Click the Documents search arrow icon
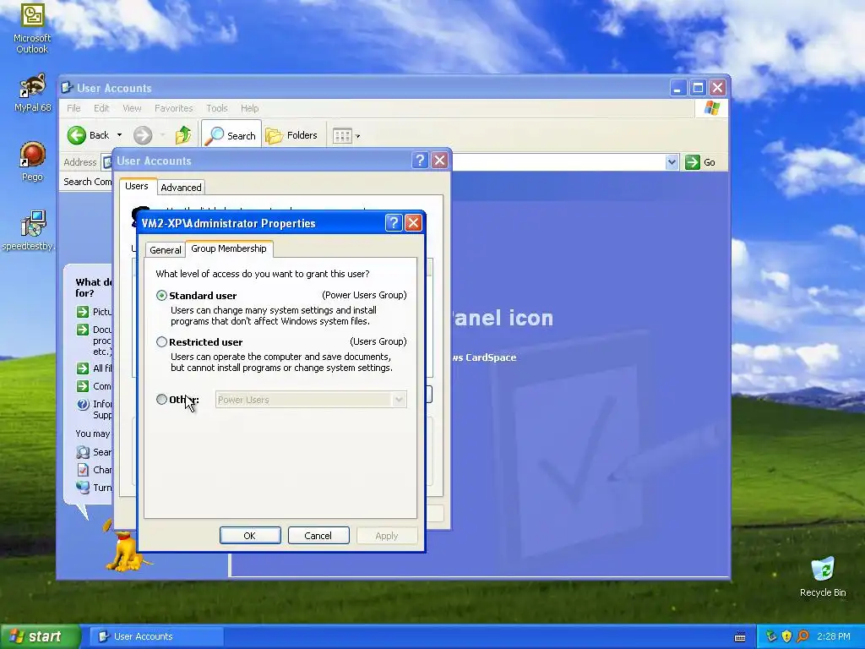The width and height of the screenshot is (865, 649). pos(83,330)
